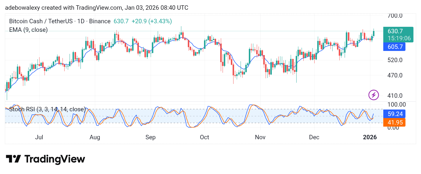Click the Jul label on the time axis
This screenshot has height=174, width=421.
[x=39, y=137]
